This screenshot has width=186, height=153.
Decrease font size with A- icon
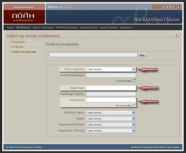pos(178,6)
